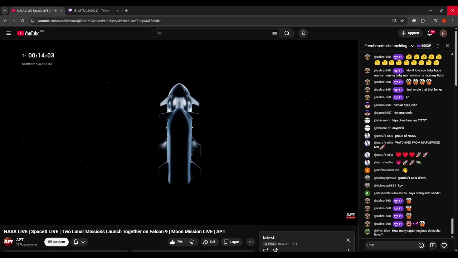458x258 pixels.
Task: Click the magnifier search button
Action: (x=287, y=33)
